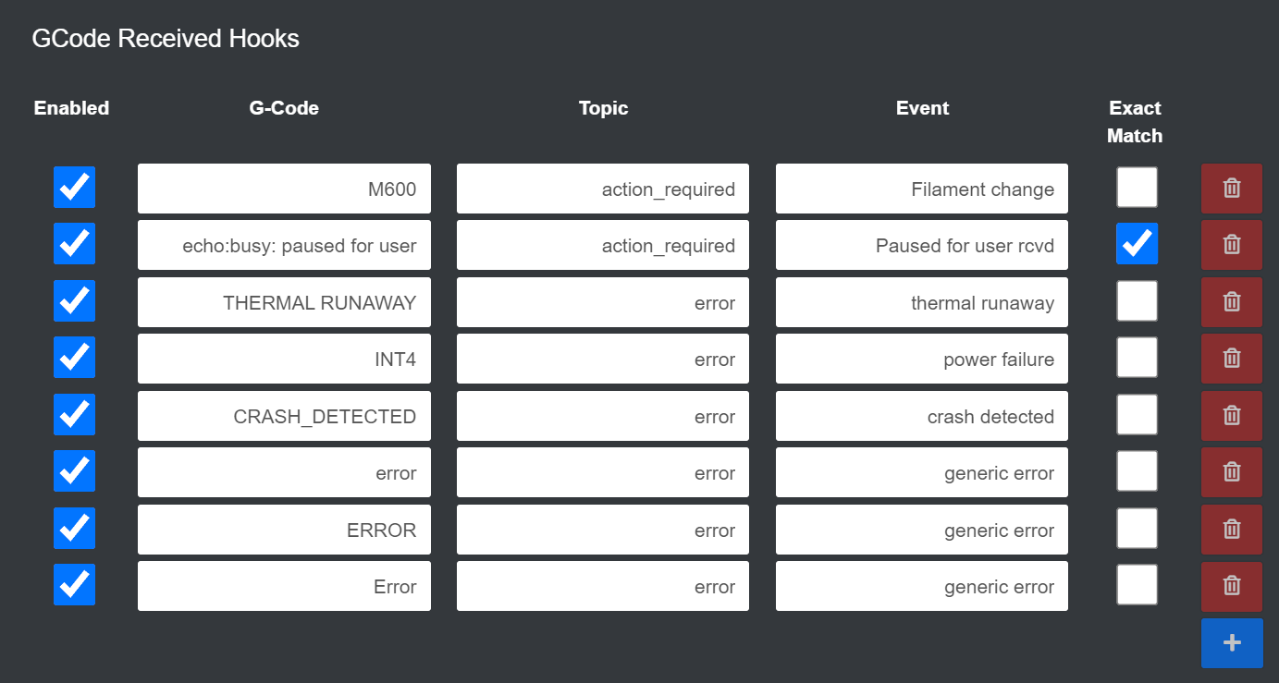Click the 'GCode Received Hooks' heading

(166, 39)
